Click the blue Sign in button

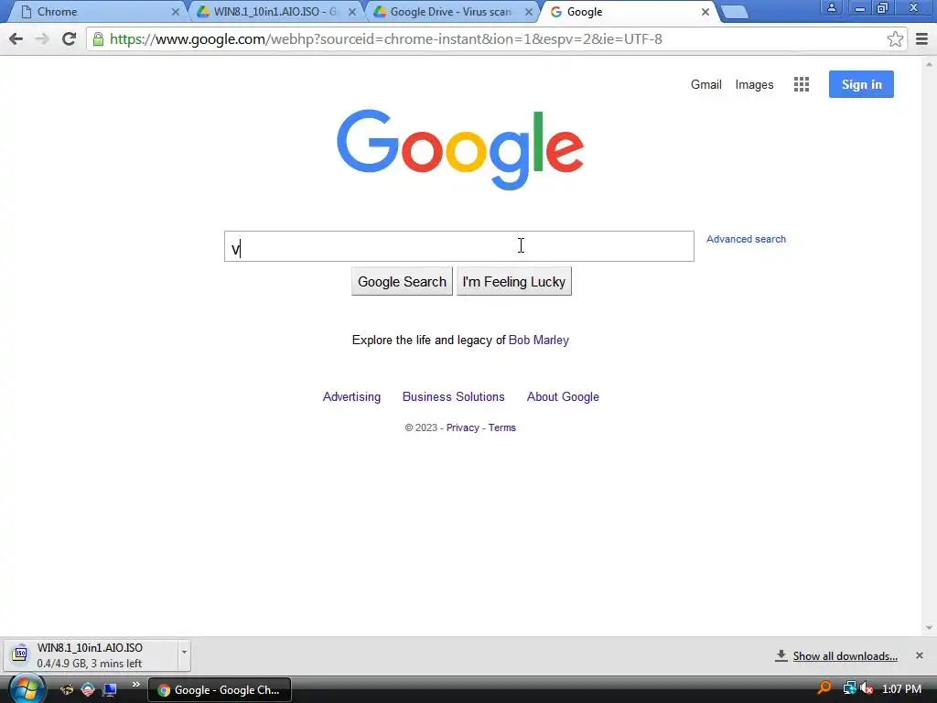click(x=861, y=84)
